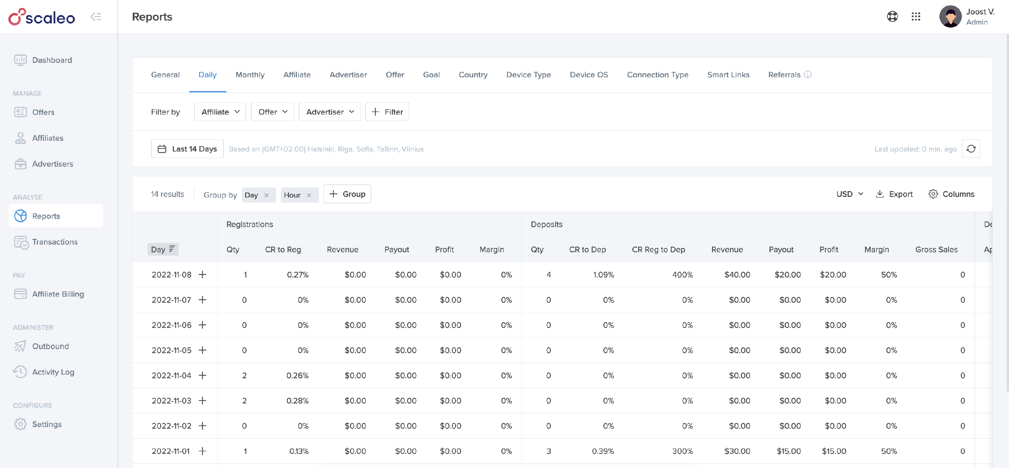
Task: Toggle sort on the Day column
Action: pos(163,249)
